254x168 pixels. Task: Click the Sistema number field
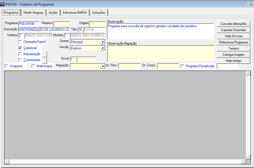click(21, 36)
